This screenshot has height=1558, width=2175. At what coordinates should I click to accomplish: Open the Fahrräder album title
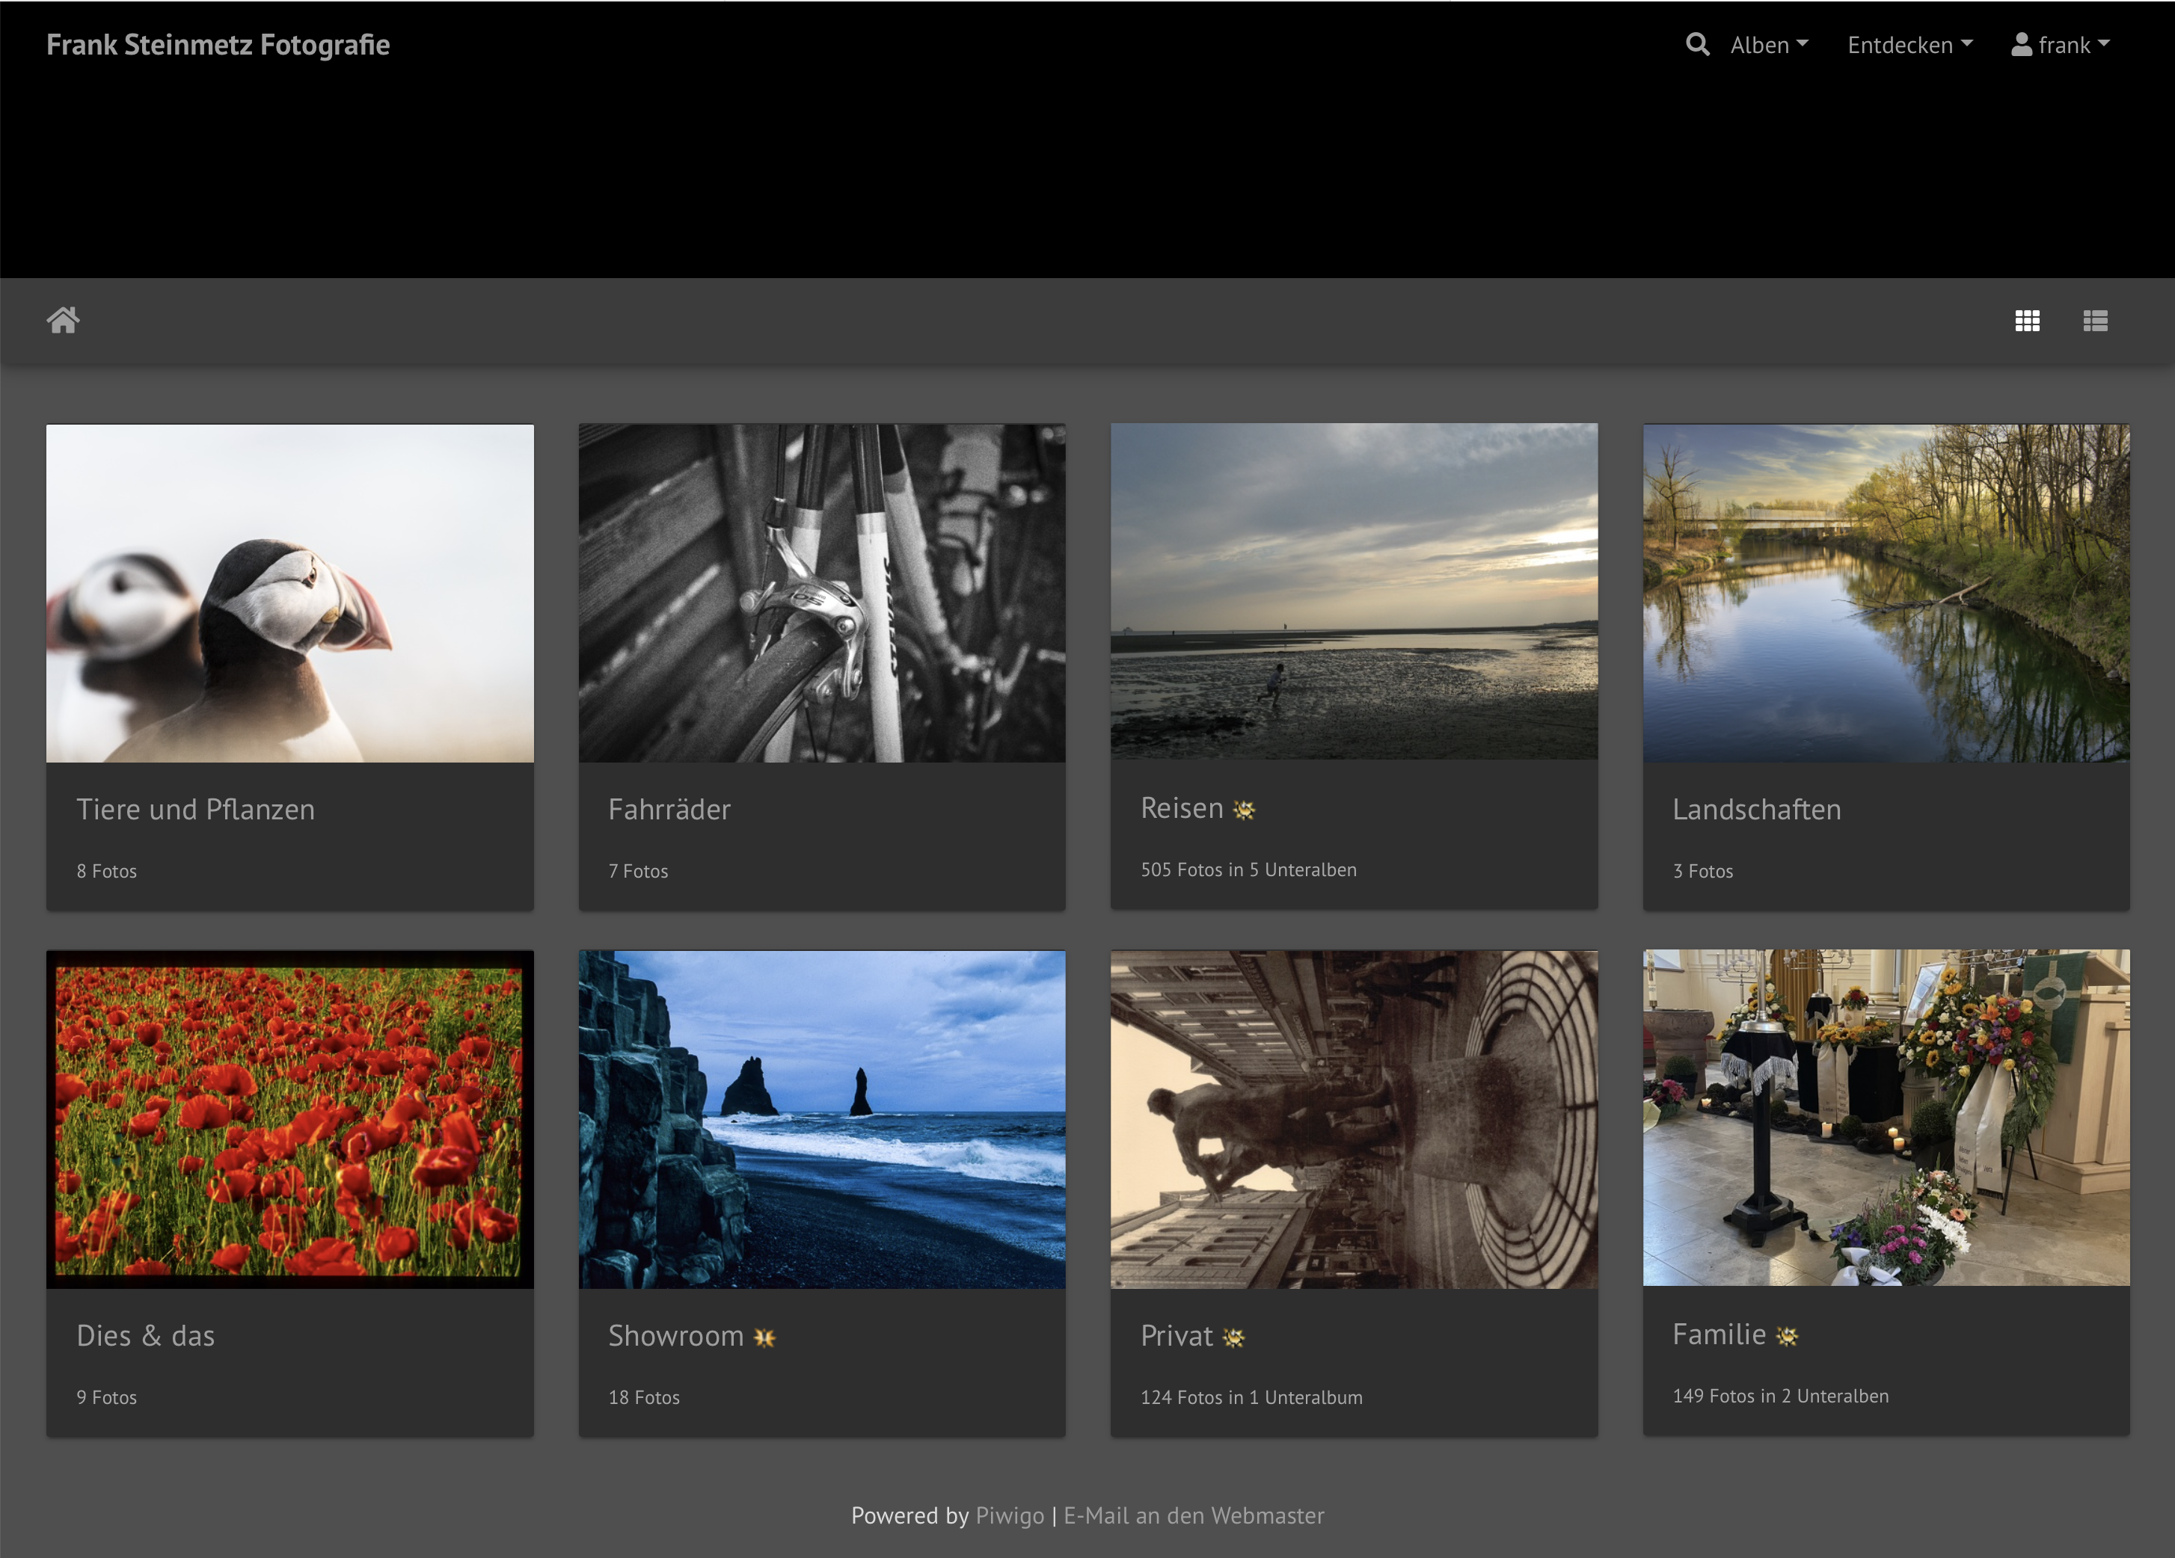point(669,810)
